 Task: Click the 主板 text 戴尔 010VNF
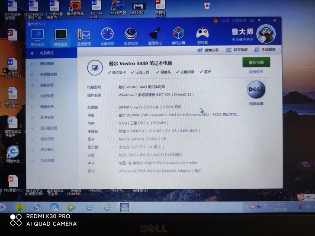178,115
